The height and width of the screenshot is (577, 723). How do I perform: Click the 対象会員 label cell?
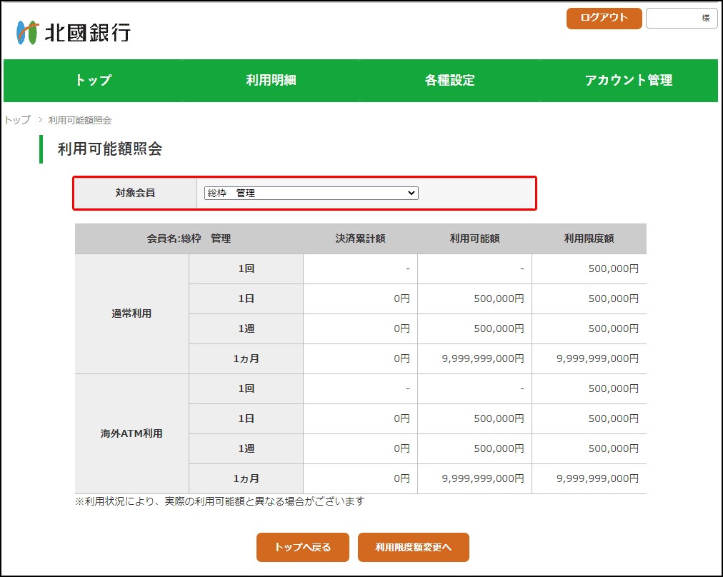click(x=135, y=193)
